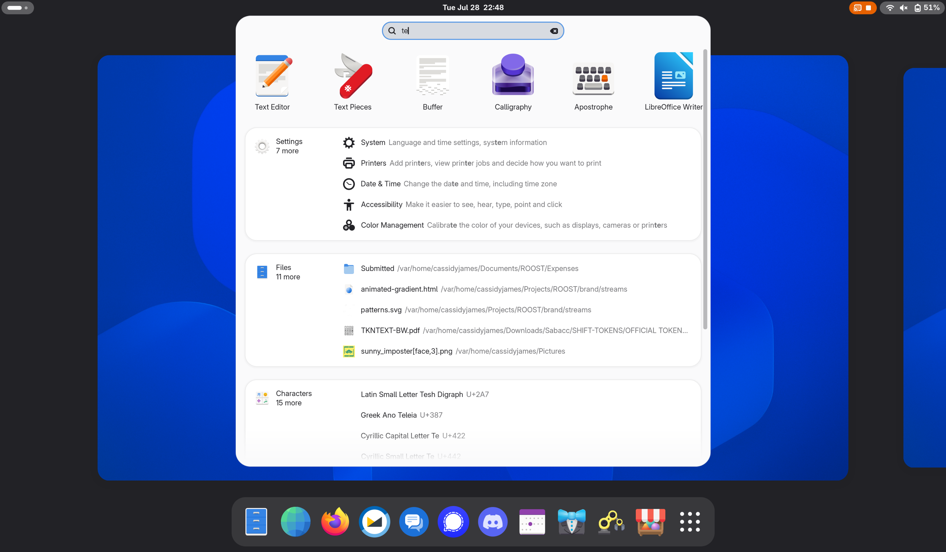
Task: Open the market stall app in the dock
Action: 650,522
